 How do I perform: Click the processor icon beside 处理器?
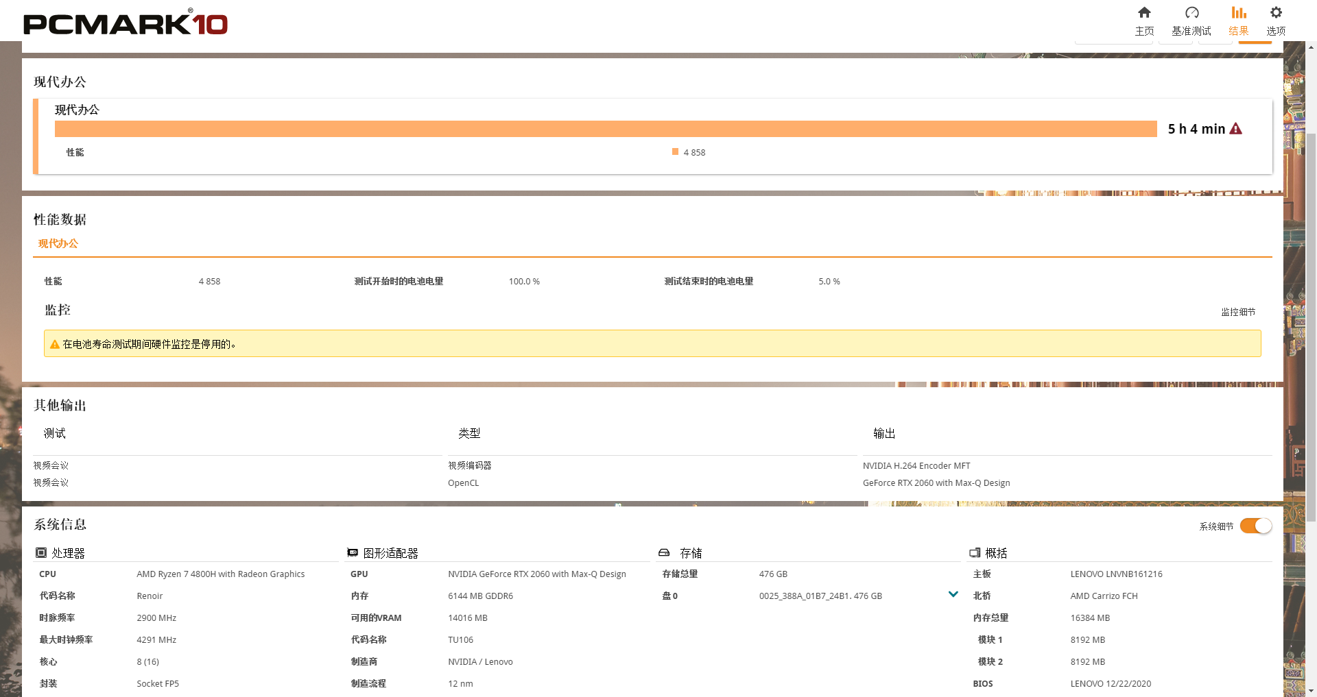[x=40, y=552]
